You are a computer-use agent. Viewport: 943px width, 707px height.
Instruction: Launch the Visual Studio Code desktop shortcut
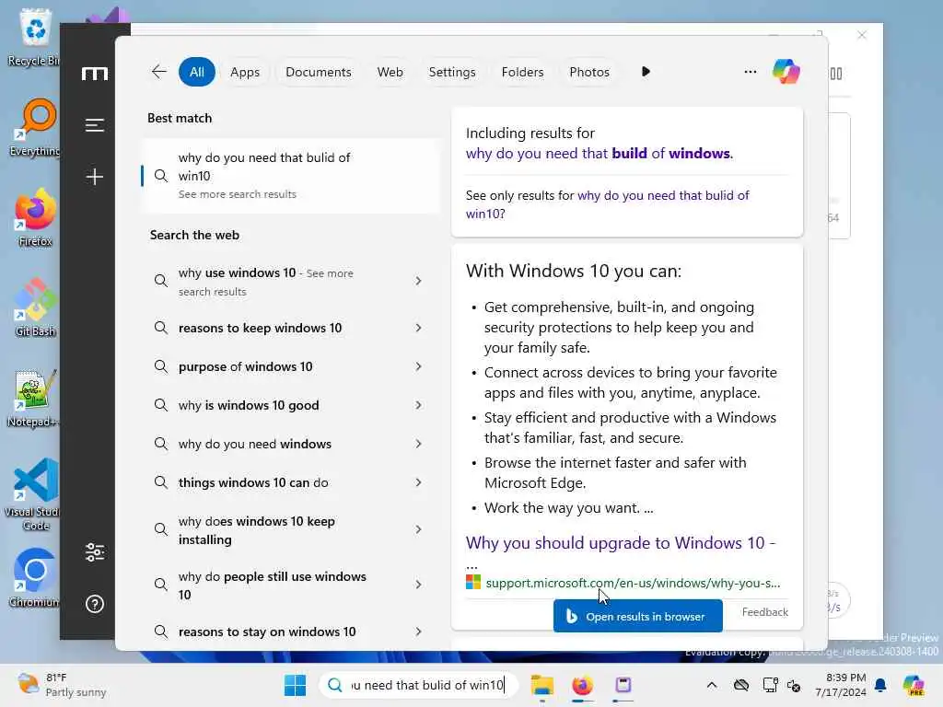[x=34, y=494]
